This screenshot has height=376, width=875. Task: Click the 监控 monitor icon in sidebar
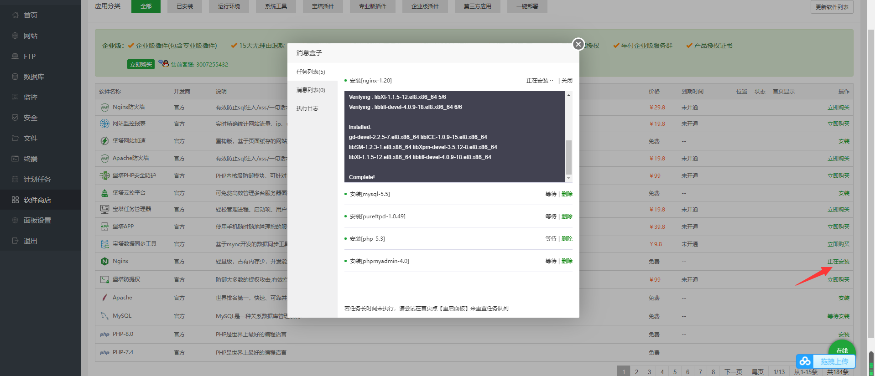[15, 97]
